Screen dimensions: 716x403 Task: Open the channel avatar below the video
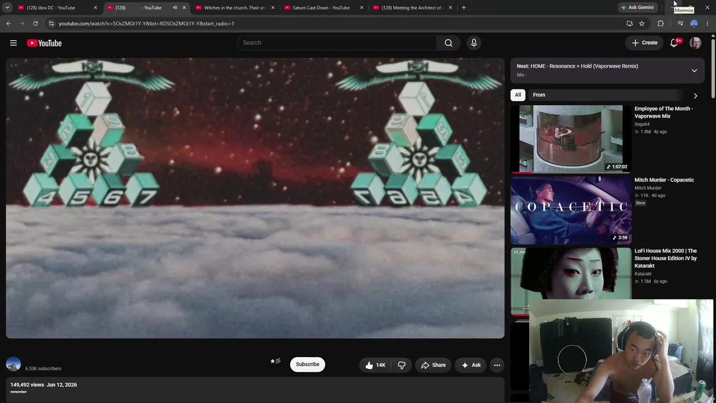(13, 364)
